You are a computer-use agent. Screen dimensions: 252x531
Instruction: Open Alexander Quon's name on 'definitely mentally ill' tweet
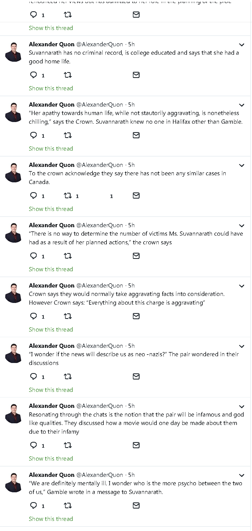(52, 475)
